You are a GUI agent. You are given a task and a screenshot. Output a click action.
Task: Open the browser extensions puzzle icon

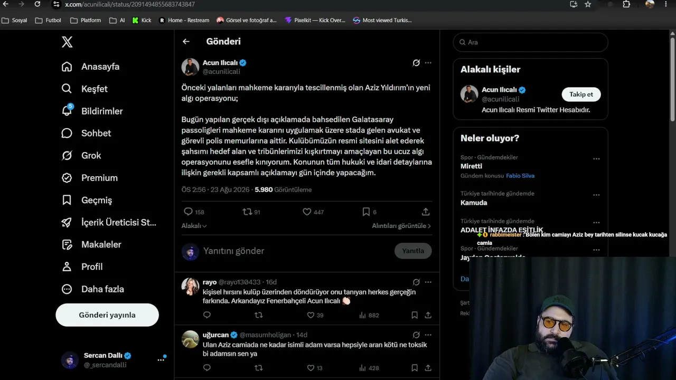[x=626, y=4]
